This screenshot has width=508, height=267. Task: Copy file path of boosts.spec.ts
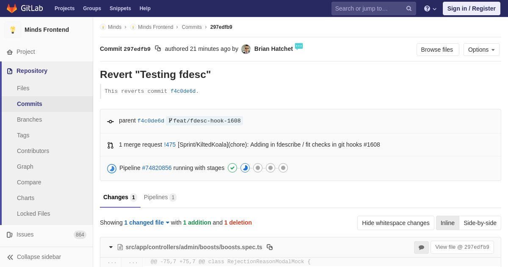(x=270, y=247)
